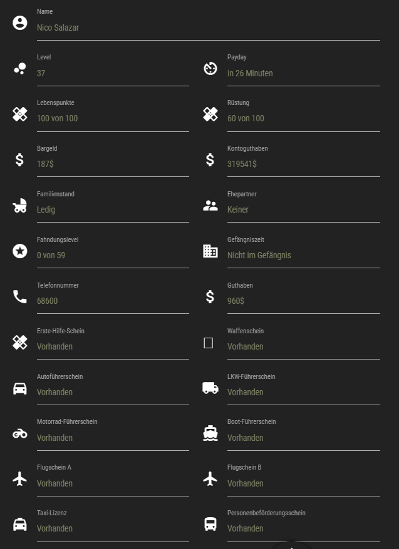
Task: Click the building icon for Gefängniszeit
Action: coord(210,251)
